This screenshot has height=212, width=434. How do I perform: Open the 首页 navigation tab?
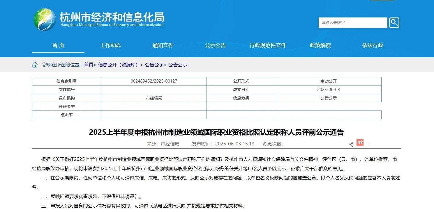click(x=58, y=45)
